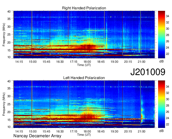Image resolution: width=172 pixels, height=139 pixels.
Task: Click the "34" value on the lower color bar
Action: point(167,87)
